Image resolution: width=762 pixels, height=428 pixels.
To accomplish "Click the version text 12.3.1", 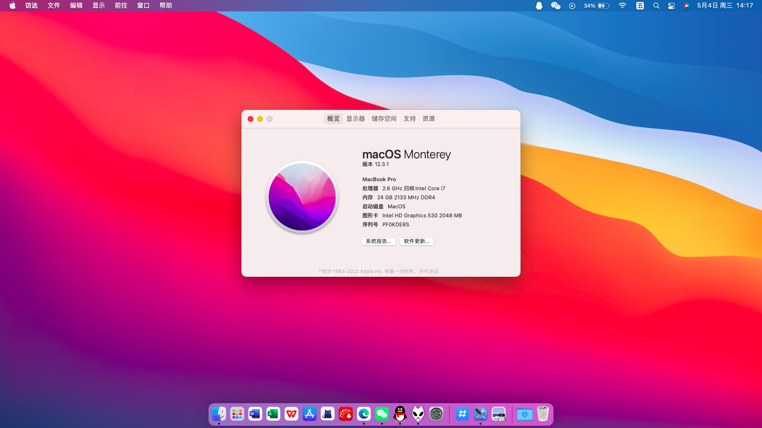I will (381, 164).
